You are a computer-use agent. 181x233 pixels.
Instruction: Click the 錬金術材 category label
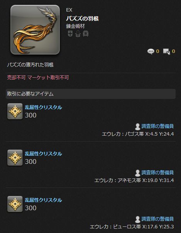pyautogui.click(x=75, y=26)
